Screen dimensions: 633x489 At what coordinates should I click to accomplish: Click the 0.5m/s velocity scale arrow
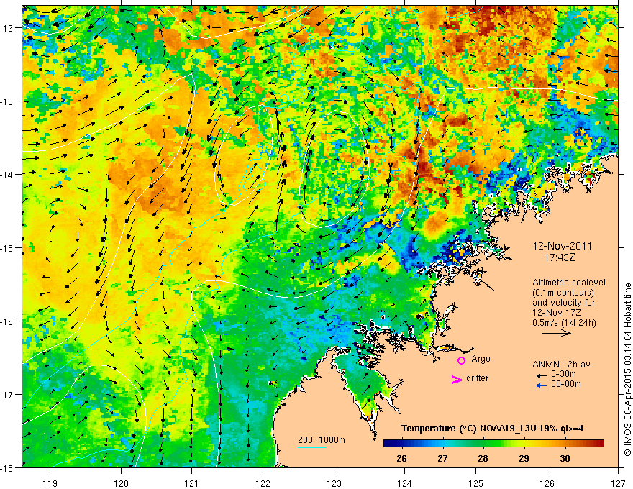[556, 333]
